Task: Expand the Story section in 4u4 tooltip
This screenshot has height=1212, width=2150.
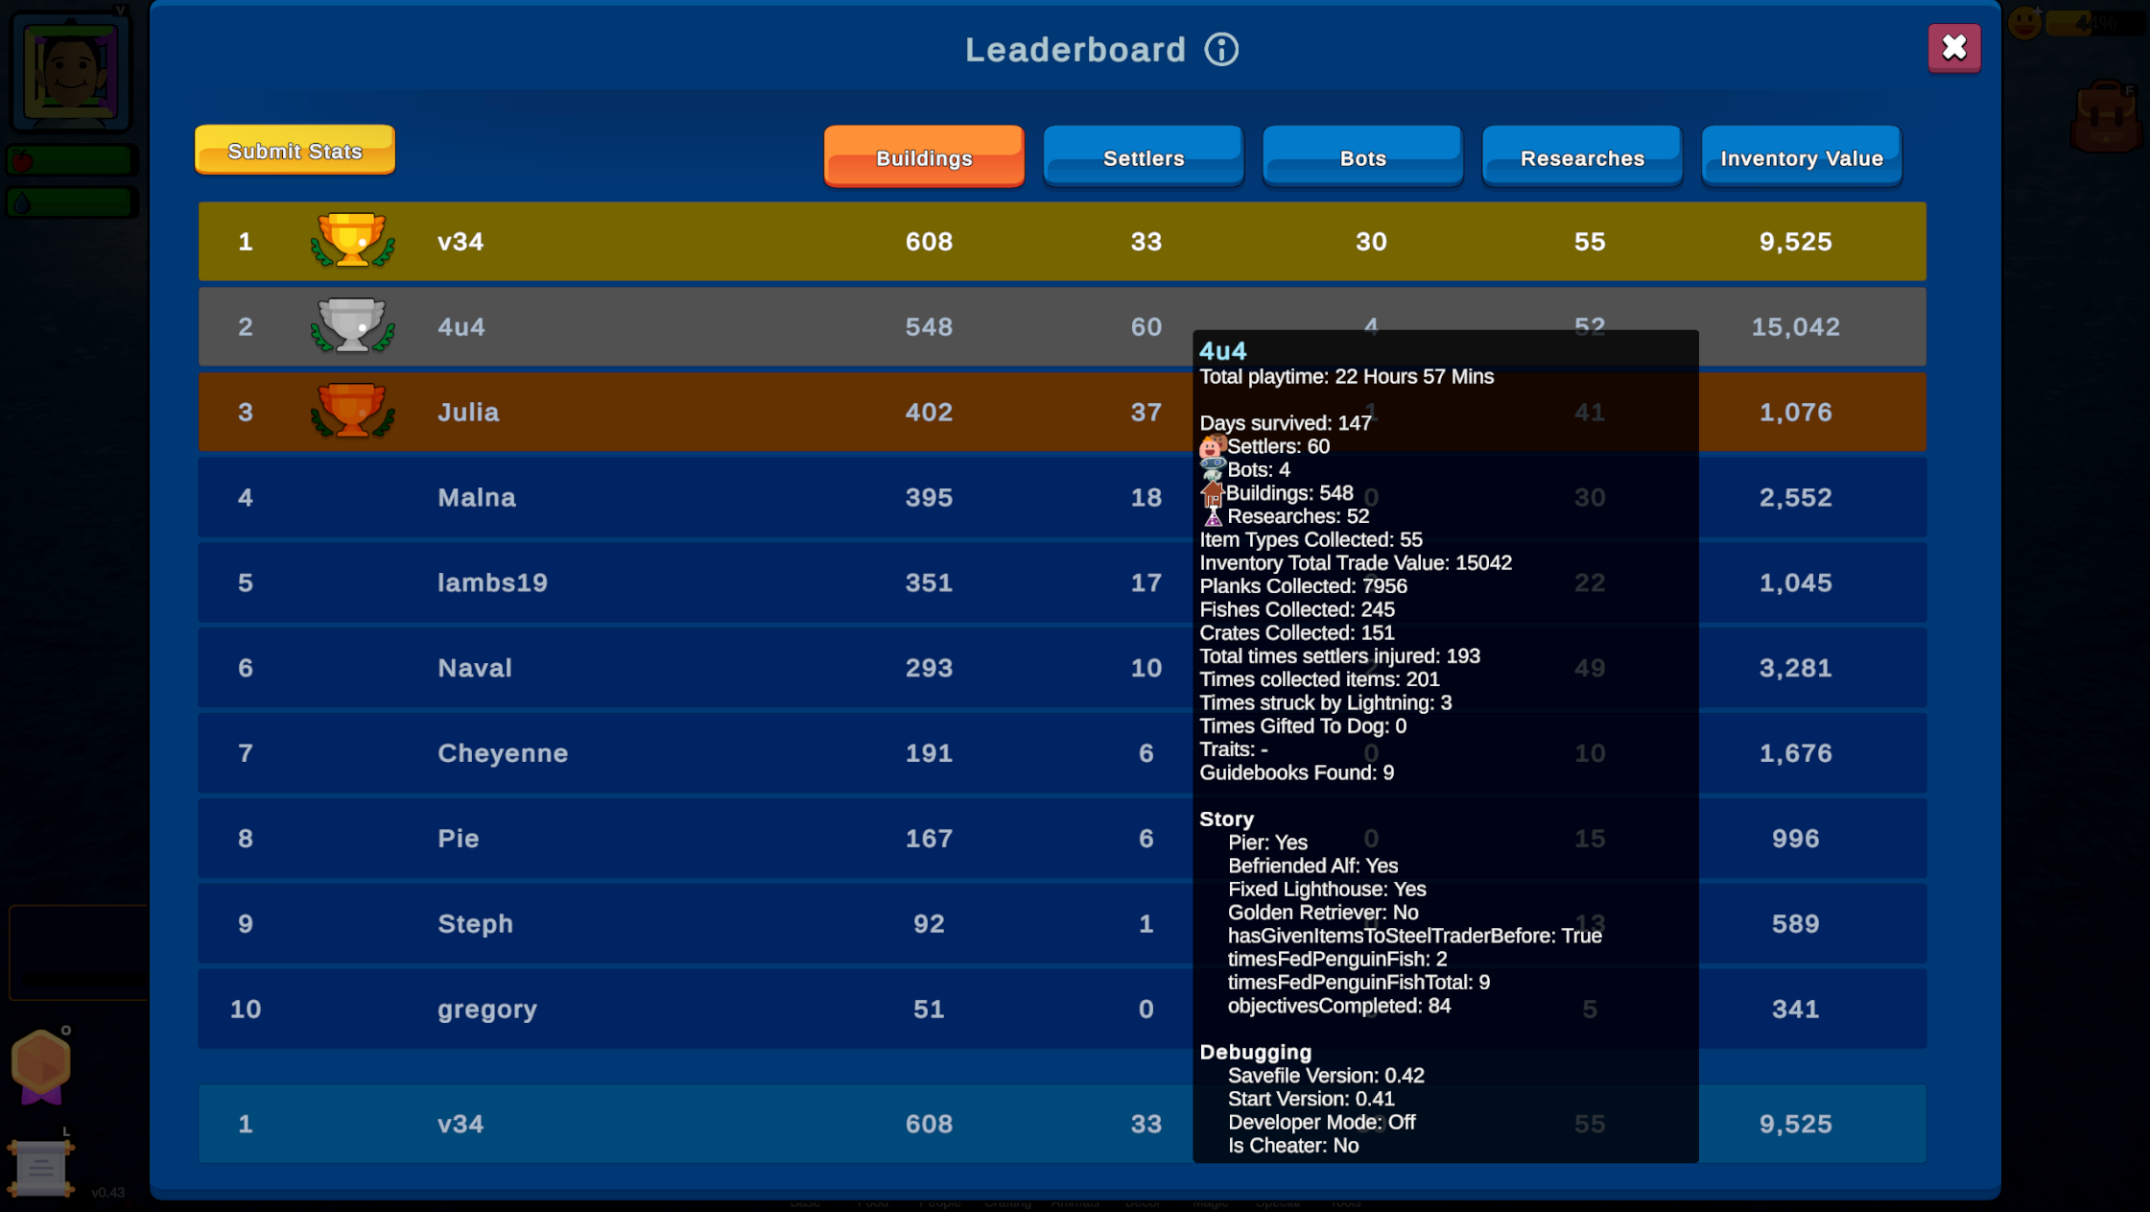Action: [x=1229, y=820]
